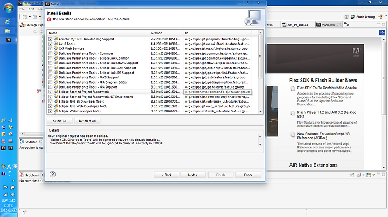Click Deselect All button
The width and height of the screenshot is (388, 217).
[x=87, y=121]
